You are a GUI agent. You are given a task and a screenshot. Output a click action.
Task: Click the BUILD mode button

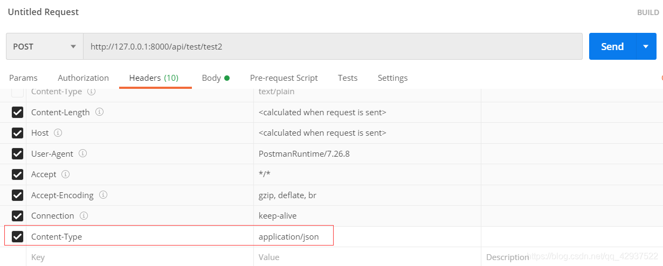click(647, 12)
